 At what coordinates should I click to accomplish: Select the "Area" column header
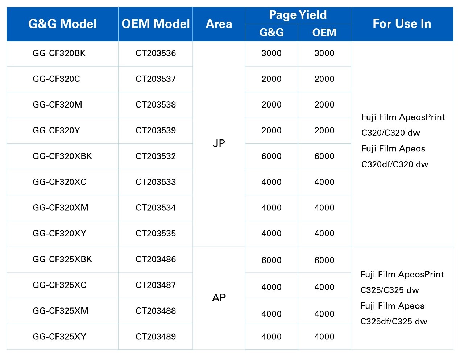coord(219,24)
